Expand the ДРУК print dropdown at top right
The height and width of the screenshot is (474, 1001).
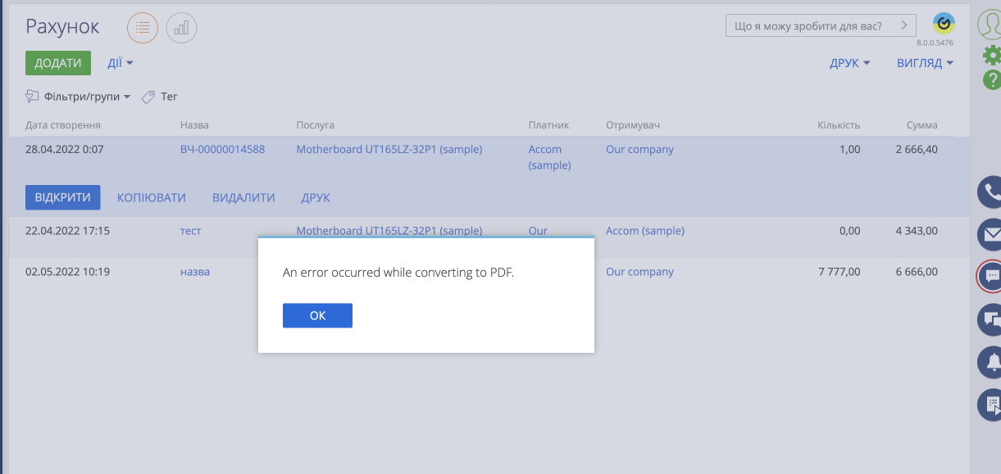849,63
